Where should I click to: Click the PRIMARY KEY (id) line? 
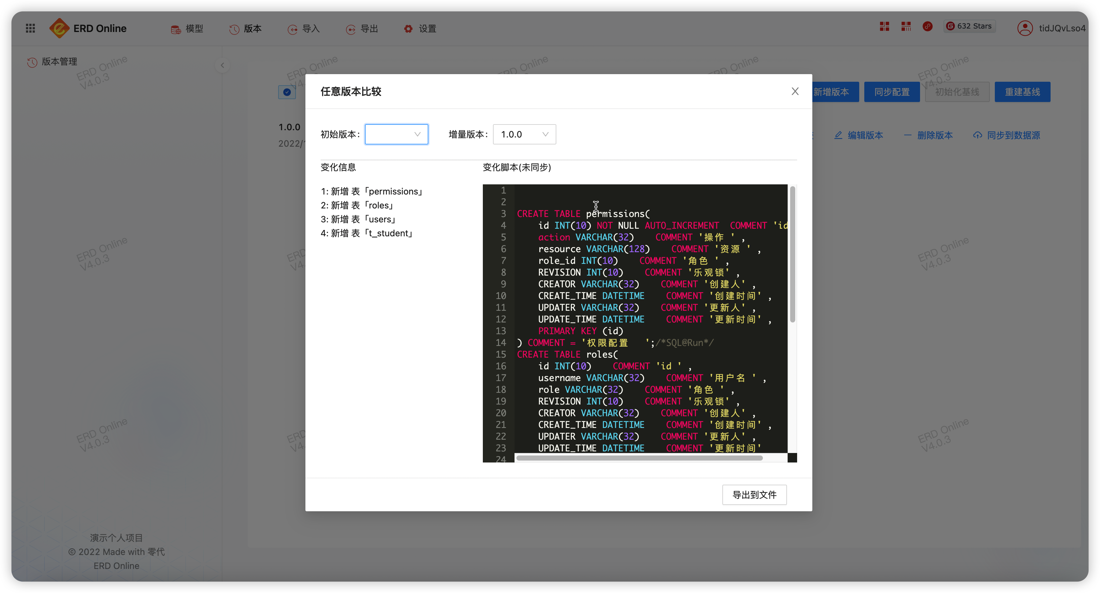[x=580, y=331]
